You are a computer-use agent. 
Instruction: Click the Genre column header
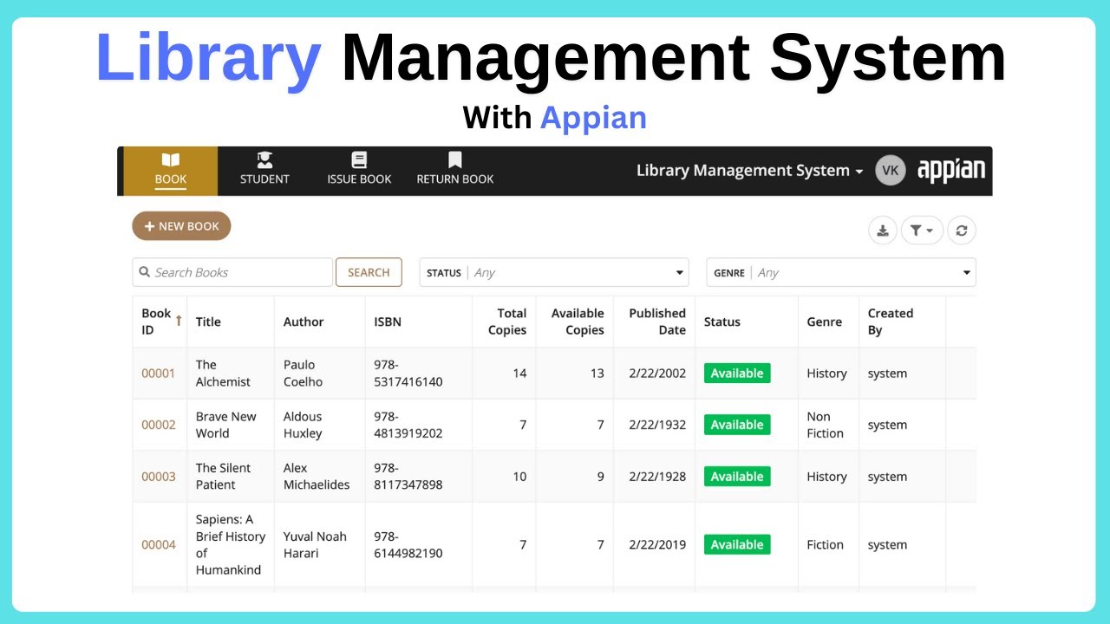pos(825,322)
